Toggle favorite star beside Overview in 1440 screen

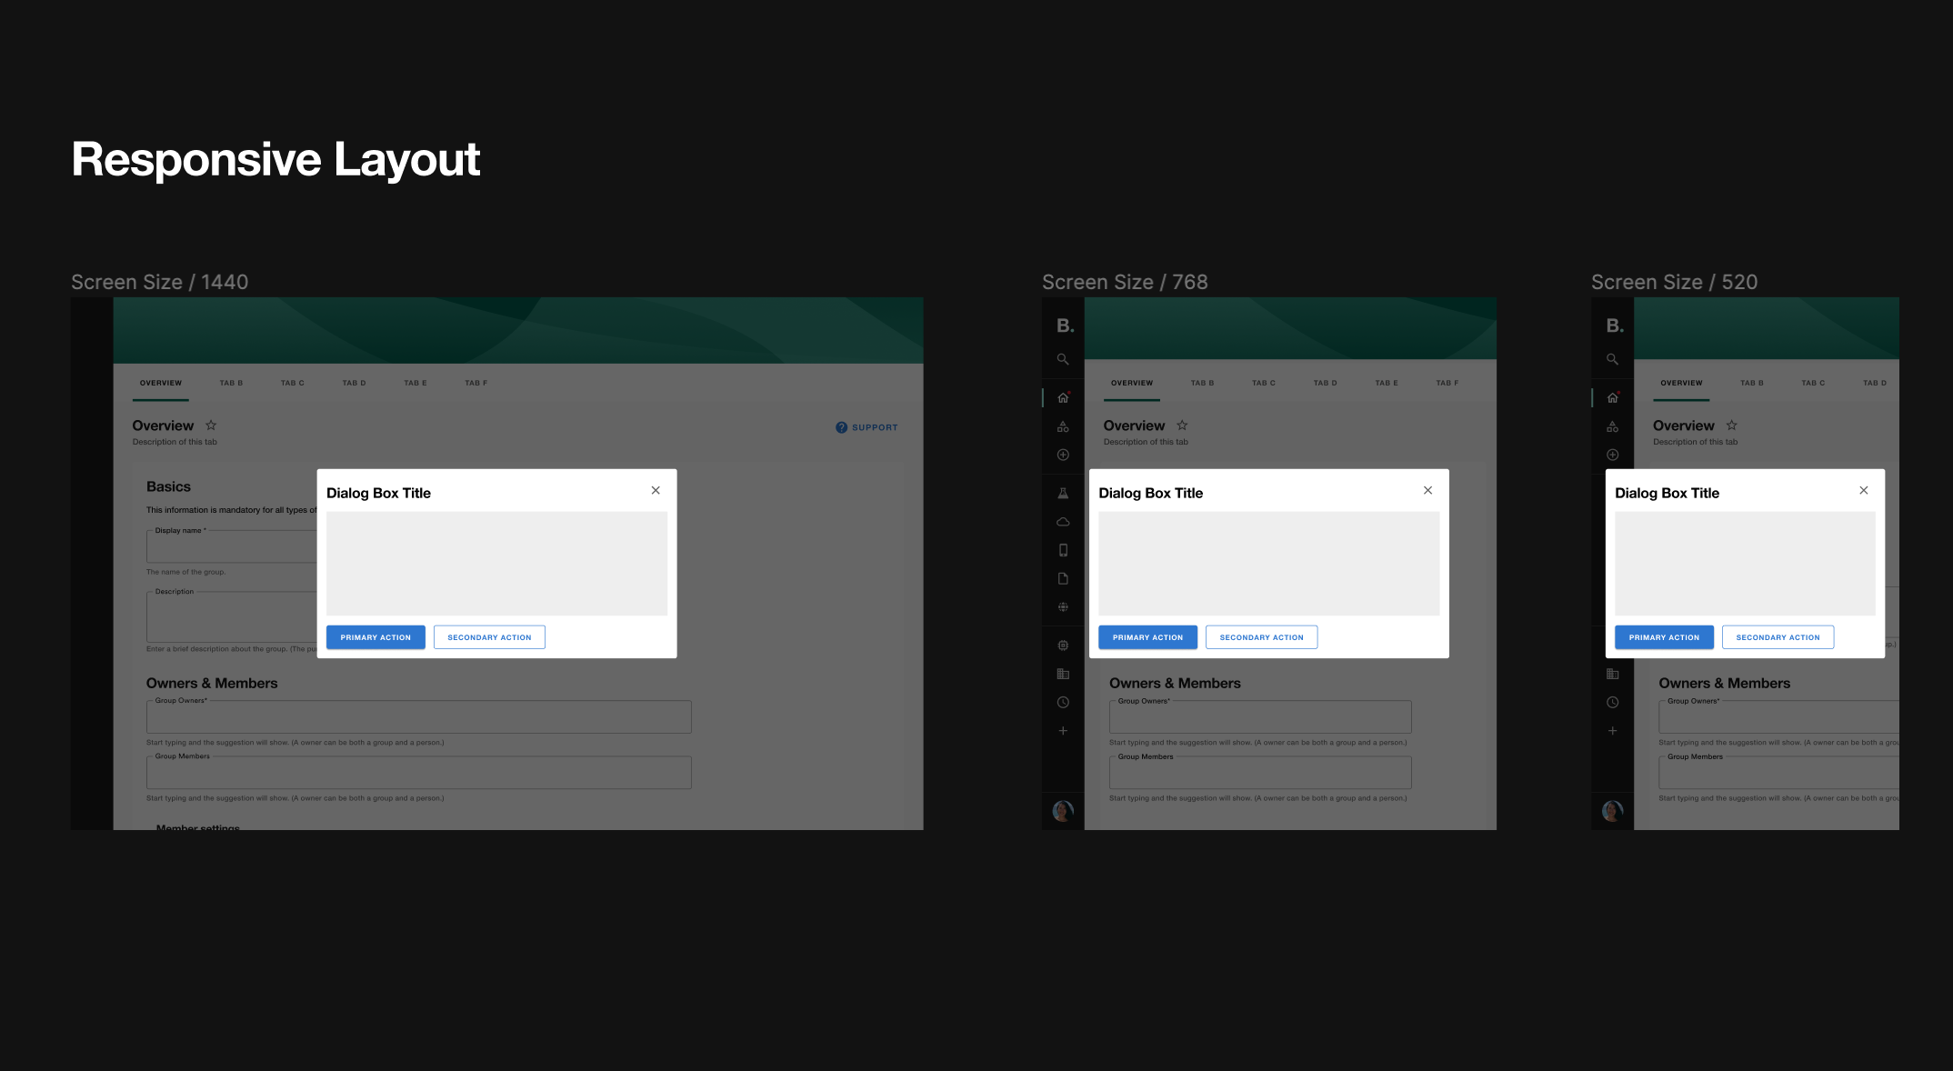(x=211, y=425)
